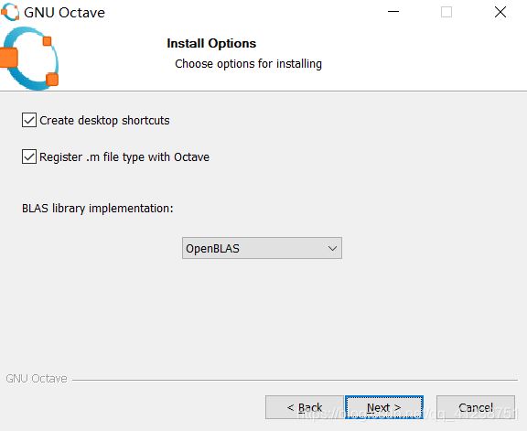Toggle the Create desktop shortcuts checkbox
Screen dimensions: 527x431
pos(29,120)
